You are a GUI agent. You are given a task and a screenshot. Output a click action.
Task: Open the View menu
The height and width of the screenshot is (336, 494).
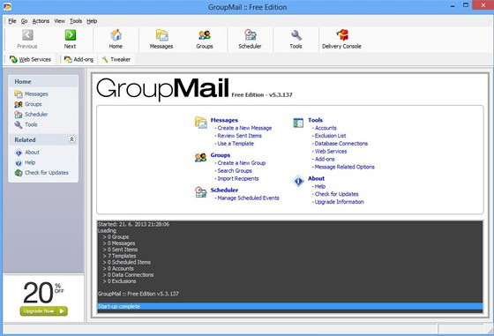point(60,21)
